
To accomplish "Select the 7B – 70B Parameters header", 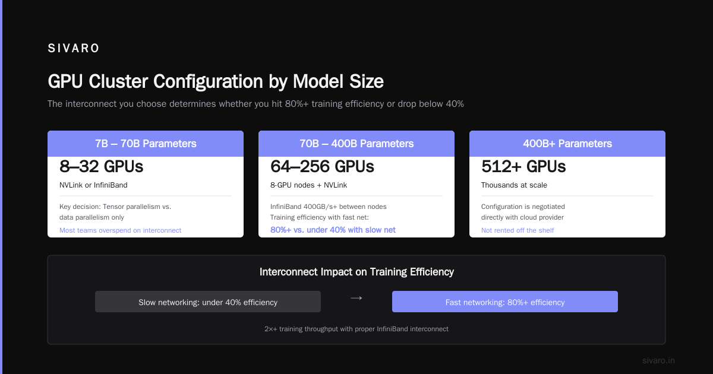I will (x=146, y=144).
